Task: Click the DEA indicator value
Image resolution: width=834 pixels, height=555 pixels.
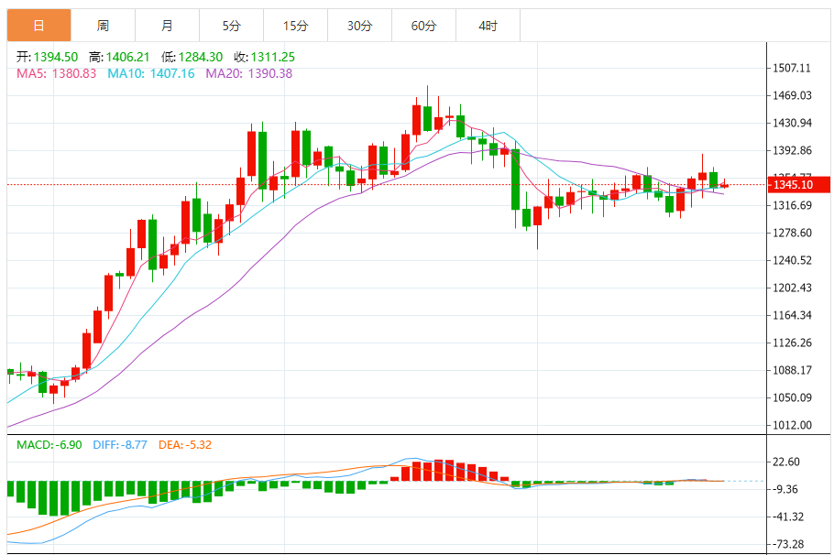Action: click(185, 444)
